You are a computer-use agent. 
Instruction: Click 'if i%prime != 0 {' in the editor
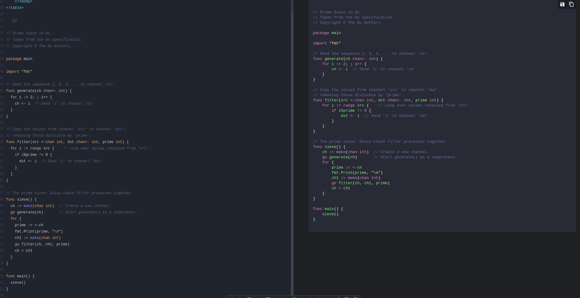[33, 155]
